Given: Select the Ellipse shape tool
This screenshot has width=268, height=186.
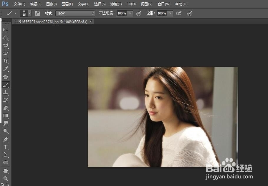Looking at the screenshot, I should (x=6, y=162).
